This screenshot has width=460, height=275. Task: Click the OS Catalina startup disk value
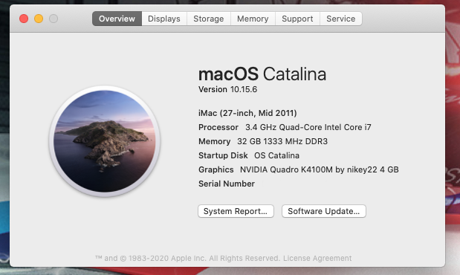(x=276, y=155)
